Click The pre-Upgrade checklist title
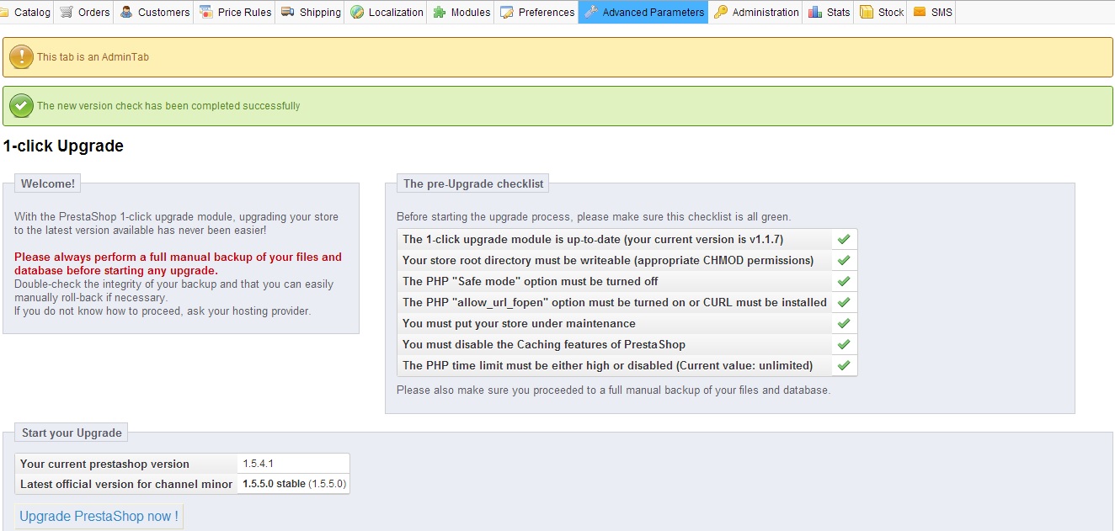 (473, 183)
